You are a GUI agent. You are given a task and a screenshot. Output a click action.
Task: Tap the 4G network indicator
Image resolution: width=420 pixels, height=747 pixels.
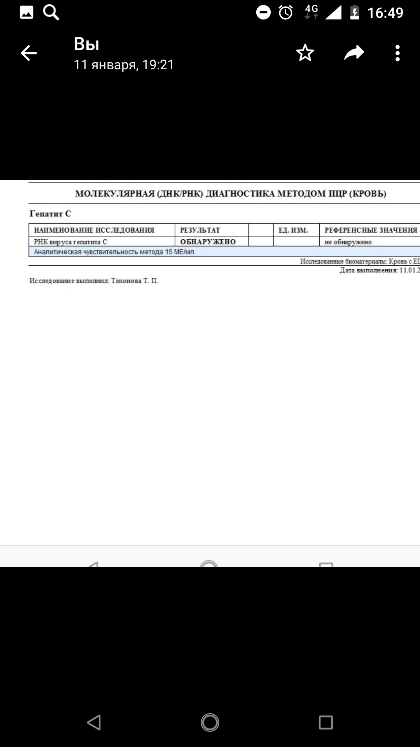click(311, 12)
